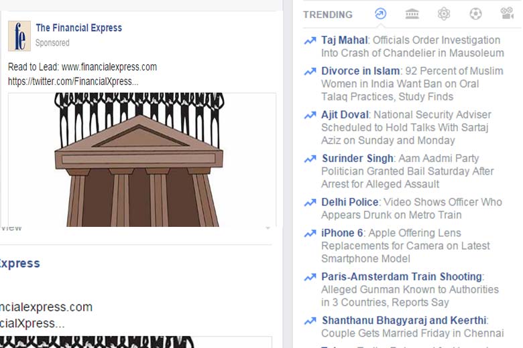
Task: Open The Financial Express page name link
Action: (78, 28)
